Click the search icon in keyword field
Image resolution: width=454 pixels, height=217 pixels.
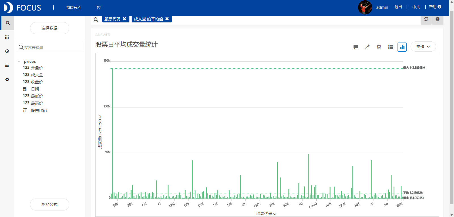(21, 47)
